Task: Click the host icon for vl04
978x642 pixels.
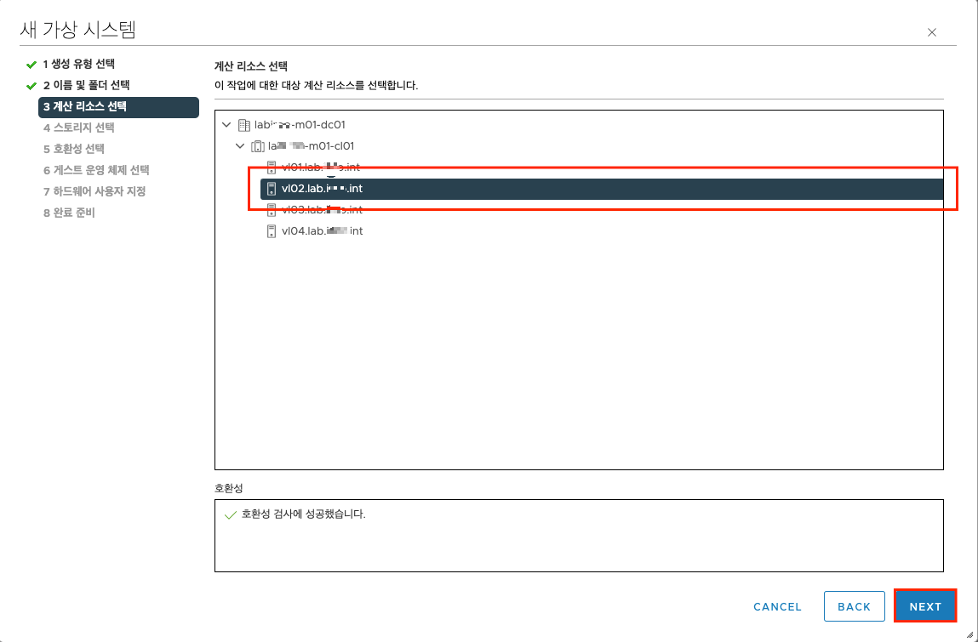Action: tap(272, 230)
